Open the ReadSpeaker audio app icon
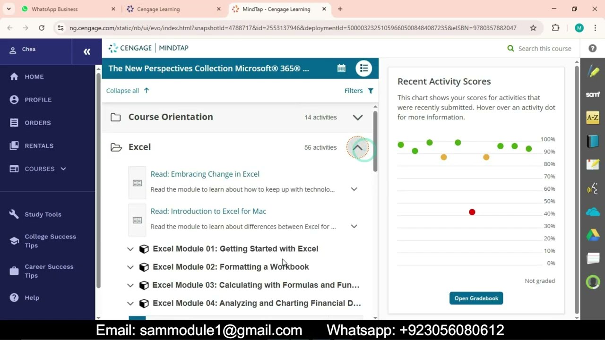 pos(593,188)
